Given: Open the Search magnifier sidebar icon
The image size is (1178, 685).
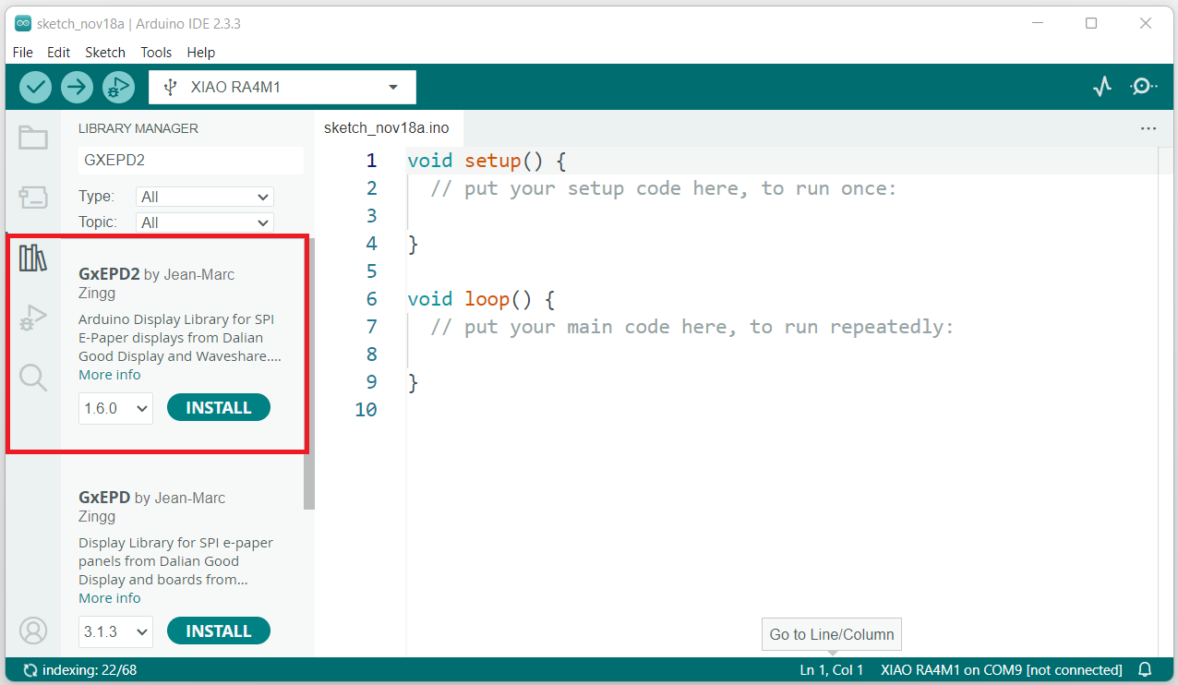Looking at the screenshot, I should [33, 377].
